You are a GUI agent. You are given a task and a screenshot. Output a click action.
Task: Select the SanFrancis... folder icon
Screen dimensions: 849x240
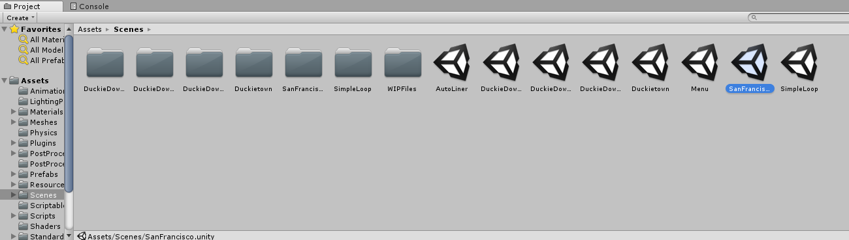tap(304, 63)
